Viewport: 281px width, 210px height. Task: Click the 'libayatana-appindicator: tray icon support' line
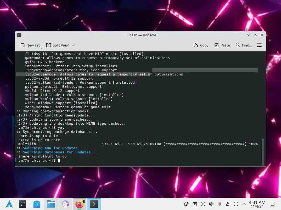click(x=71, y=70)
